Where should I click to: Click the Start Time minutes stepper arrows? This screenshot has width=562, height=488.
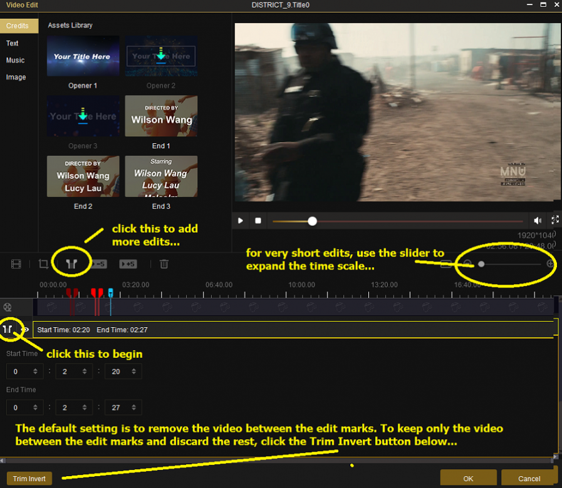(x=85, y=371)
